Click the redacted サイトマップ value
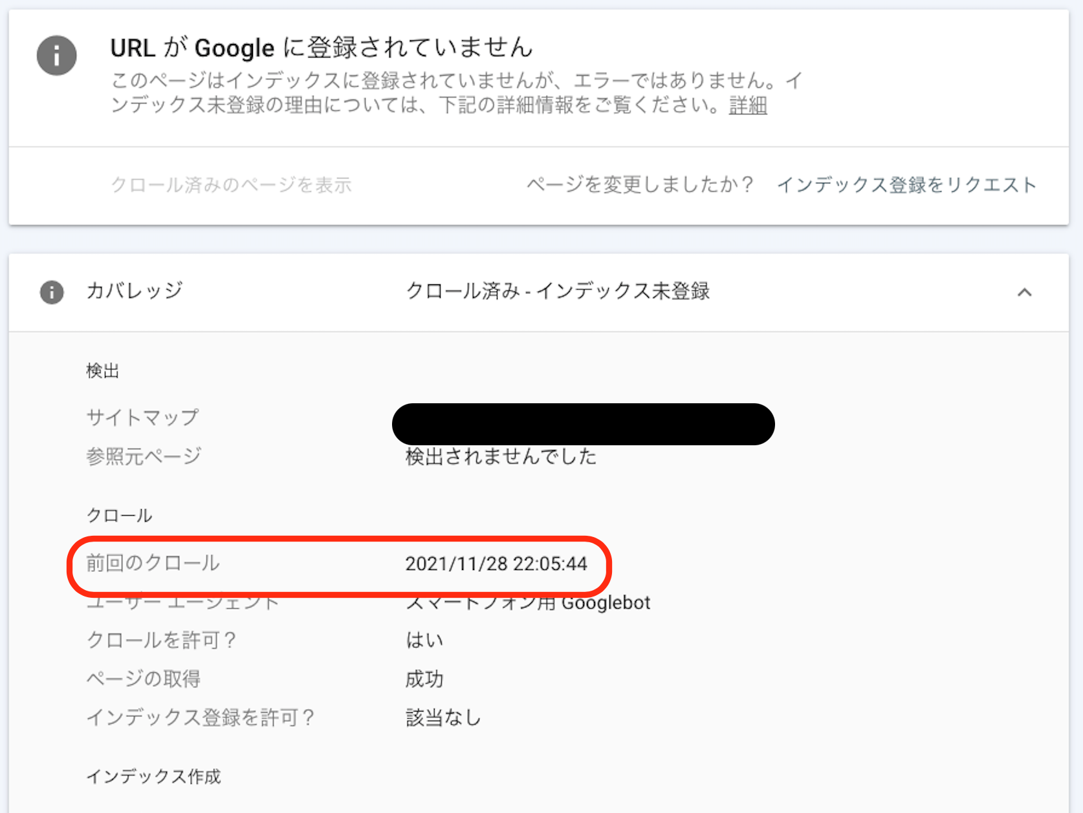This screenshot has width=1083, height=813. pos(583,424)
